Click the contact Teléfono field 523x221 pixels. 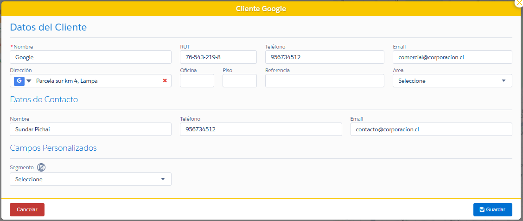[261, 129]
